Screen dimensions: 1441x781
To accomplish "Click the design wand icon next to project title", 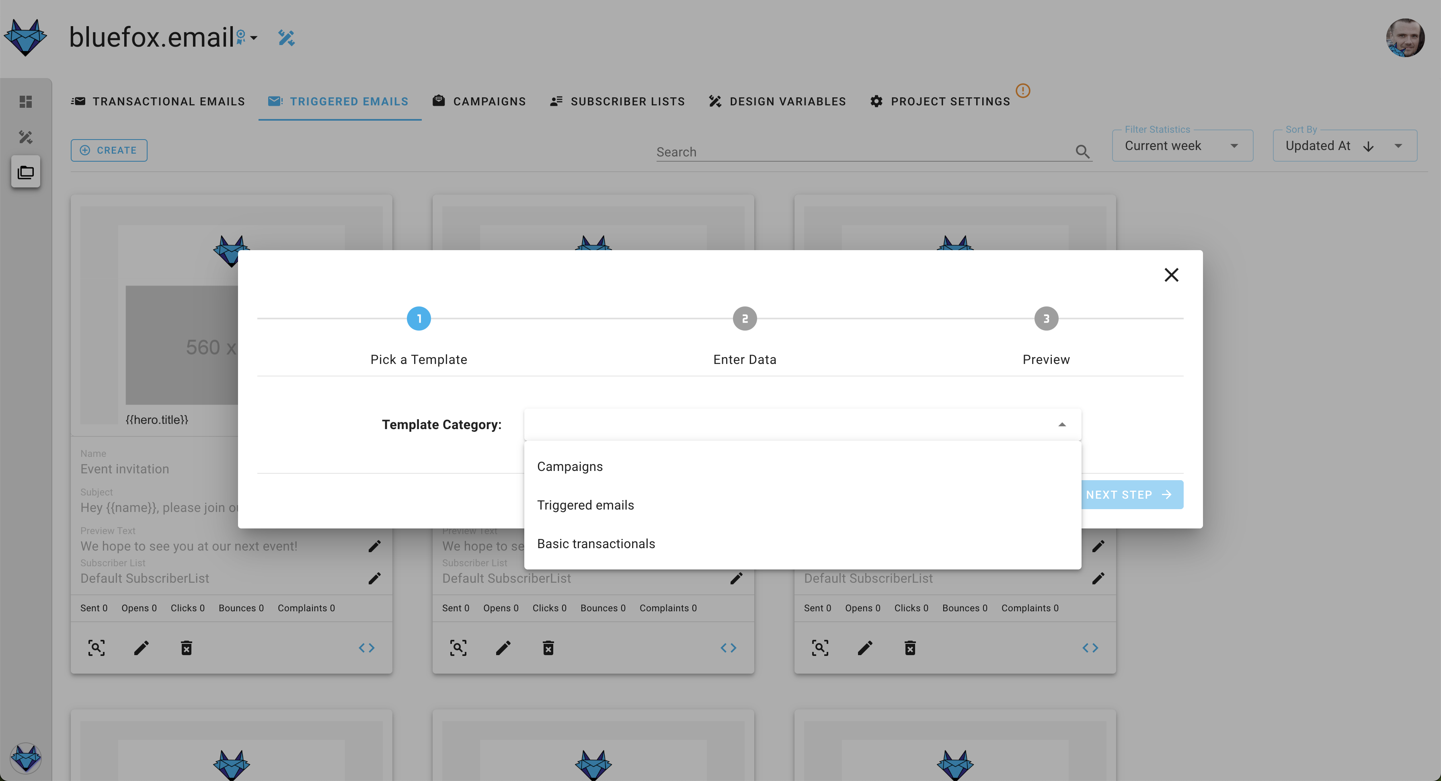I will point(286,37).
